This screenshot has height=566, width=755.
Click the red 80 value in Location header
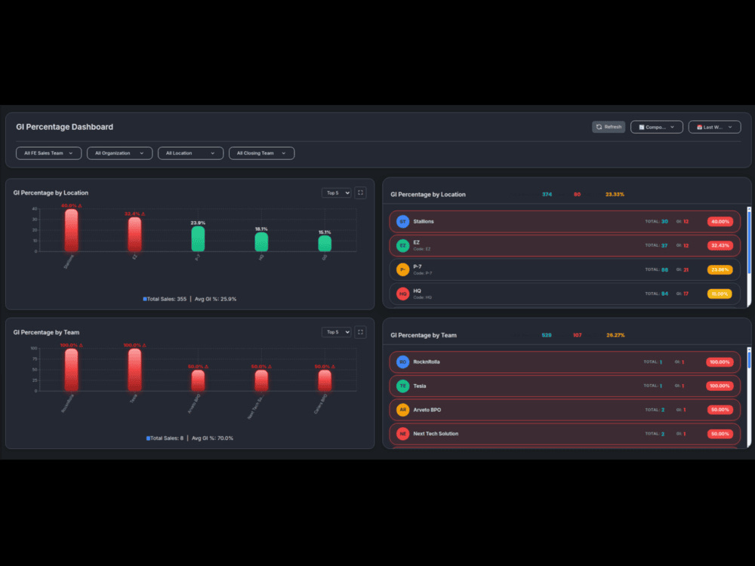[x=577, y=195]
